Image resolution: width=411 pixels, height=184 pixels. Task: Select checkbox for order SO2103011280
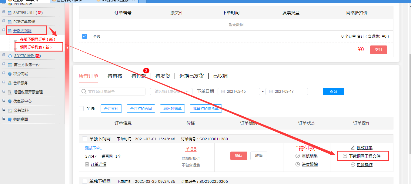pyautogui.click(x=85, y=139)
